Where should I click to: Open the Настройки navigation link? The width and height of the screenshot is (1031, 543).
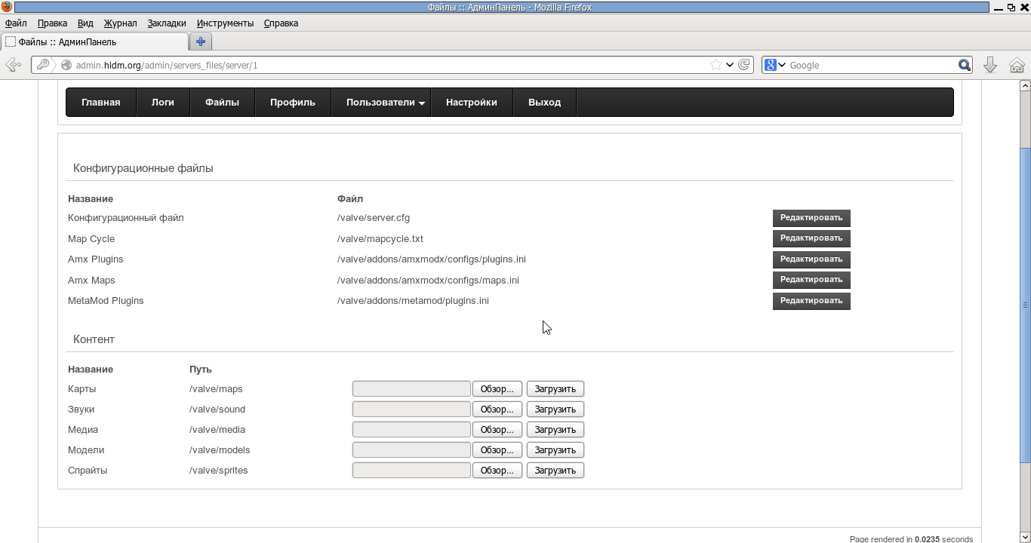tap(471, 103)
